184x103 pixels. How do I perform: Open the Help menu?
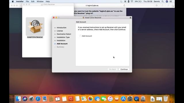coord(48,1)
